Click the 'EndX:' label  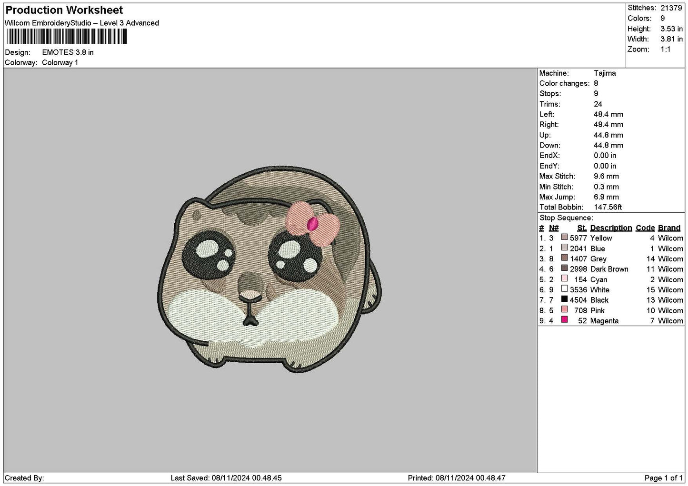point(549,156)
